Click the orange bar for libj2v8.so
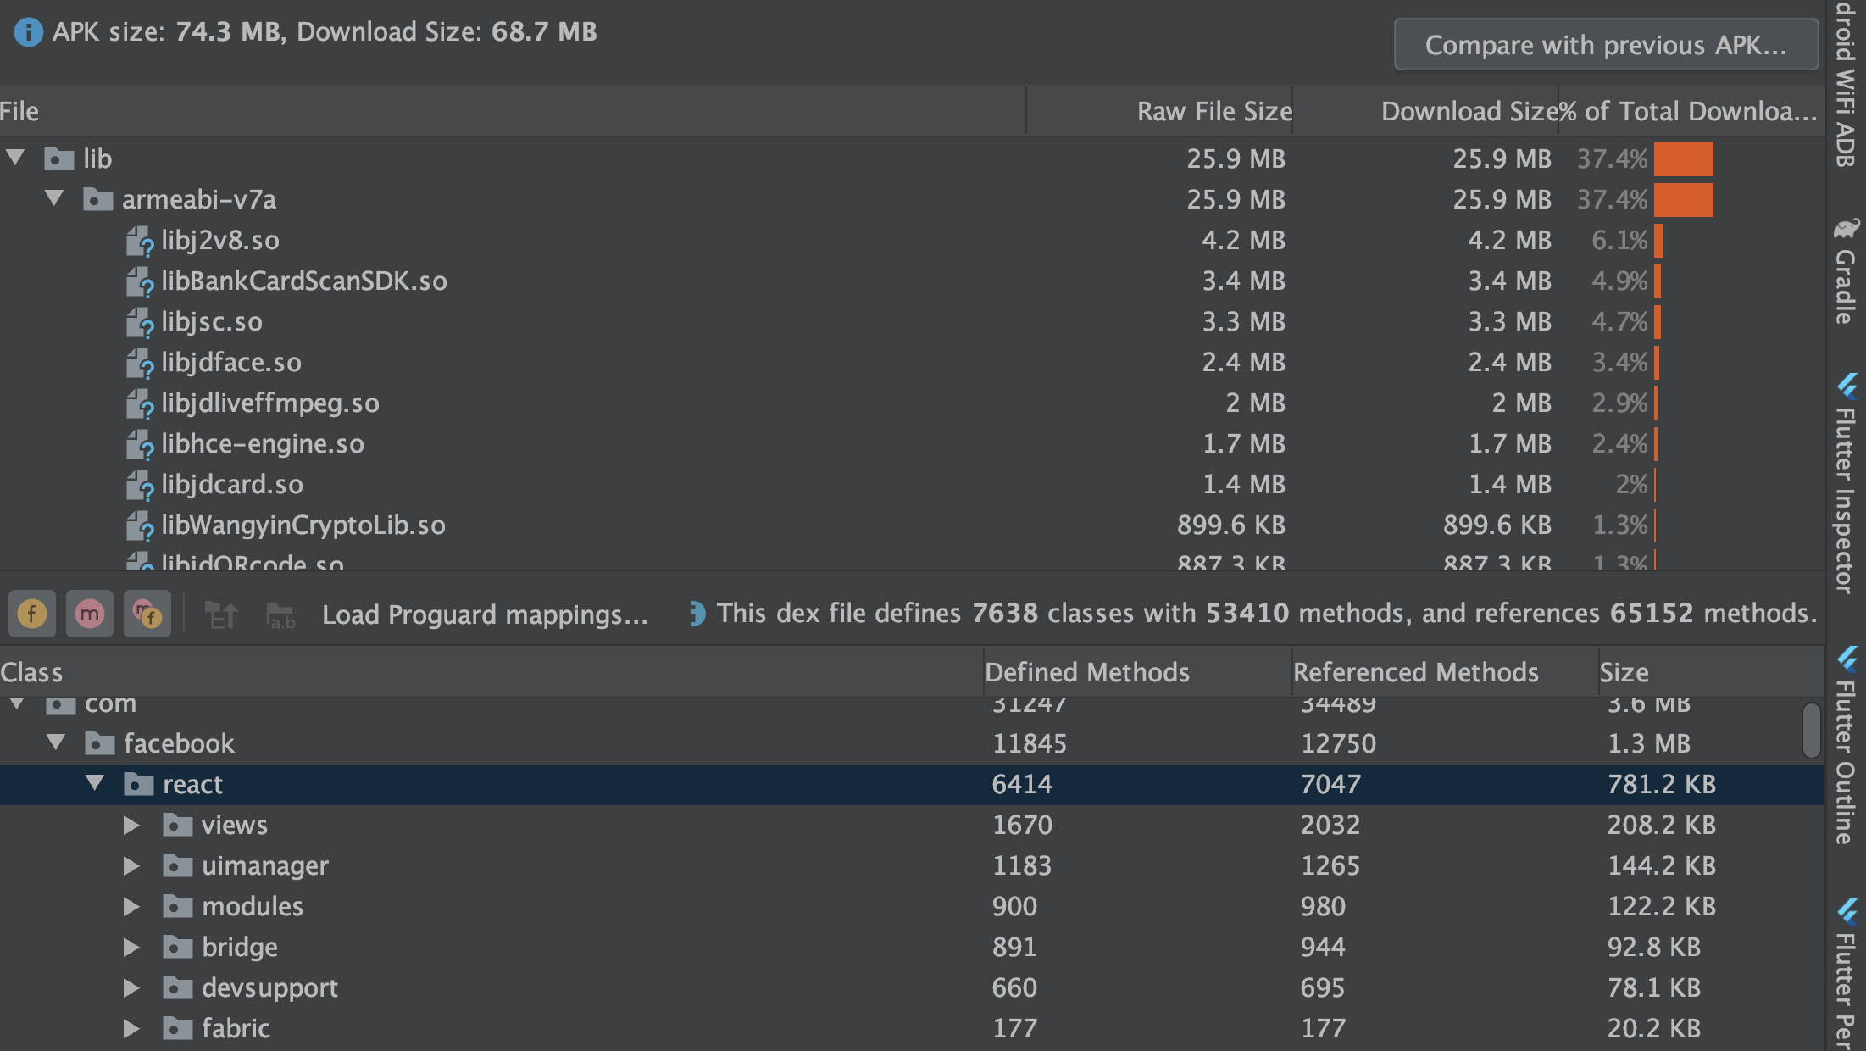This screenshot has height=1051, width=1866. coord(1658,241)
